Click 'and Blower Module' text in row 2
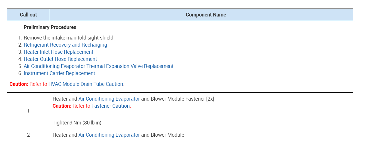This screenshot has height=154, width=381. 163,135
